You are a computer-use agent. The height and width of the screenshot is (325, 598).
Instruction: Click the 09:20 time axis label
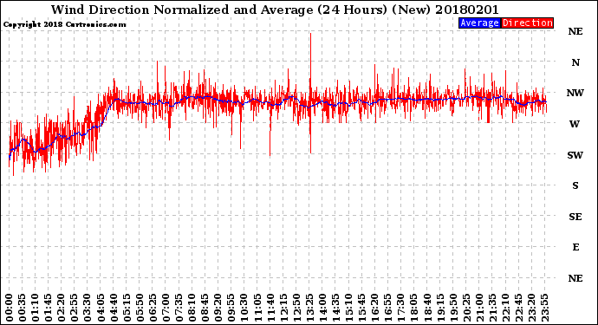pyautogui.click(x=218, y=308)
